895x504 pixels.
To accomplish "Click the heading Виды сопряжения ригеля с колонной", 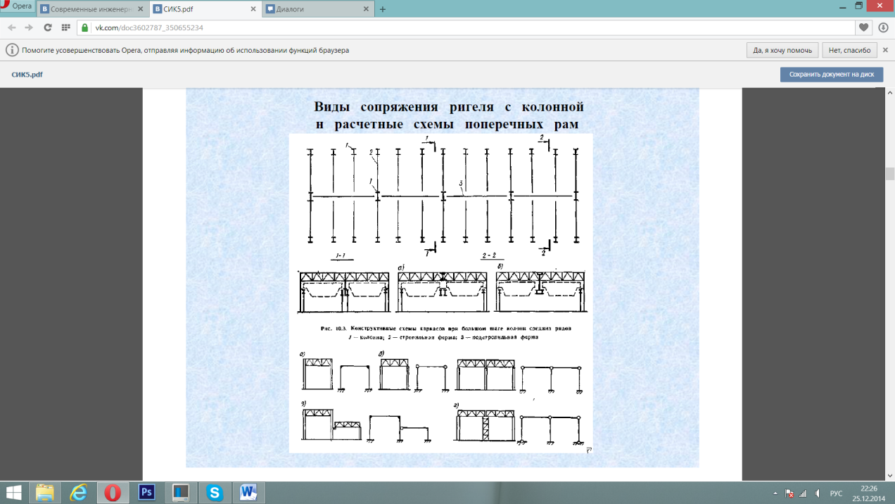I will click(449, 107).
